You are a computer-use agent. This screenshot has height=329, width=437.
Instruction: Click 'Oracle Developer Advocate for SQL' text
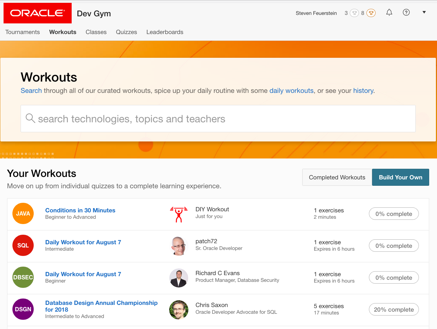click(x=236, y=312)
